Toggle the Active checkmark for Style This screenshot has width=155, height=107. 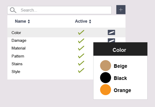81,70
